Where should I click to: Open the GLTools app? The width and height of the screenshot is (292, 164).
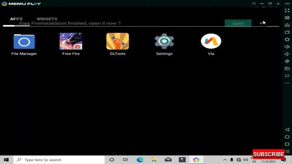(x=118, y=44)
